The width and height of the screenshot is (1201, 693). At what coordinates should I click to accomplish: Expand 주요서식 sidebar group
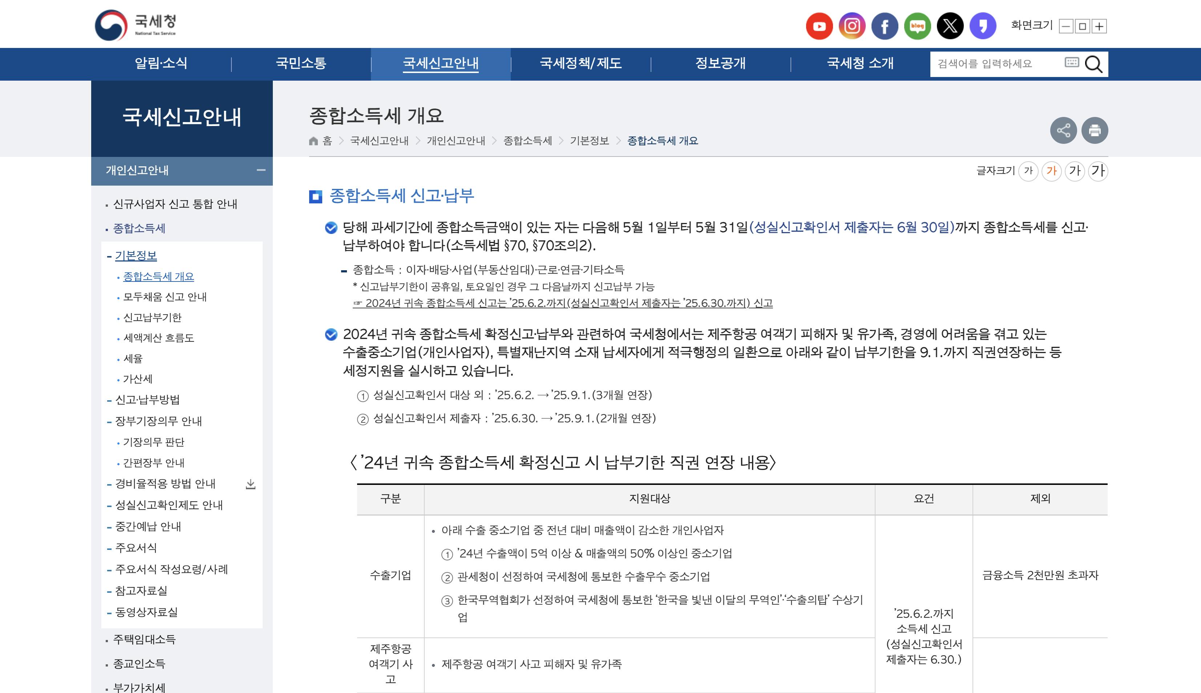point(136,548)
